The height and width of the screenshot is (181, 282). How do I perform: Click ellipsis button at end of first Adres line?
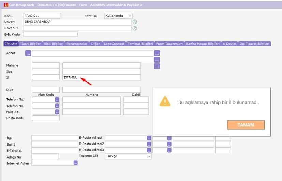pos(157,53)
